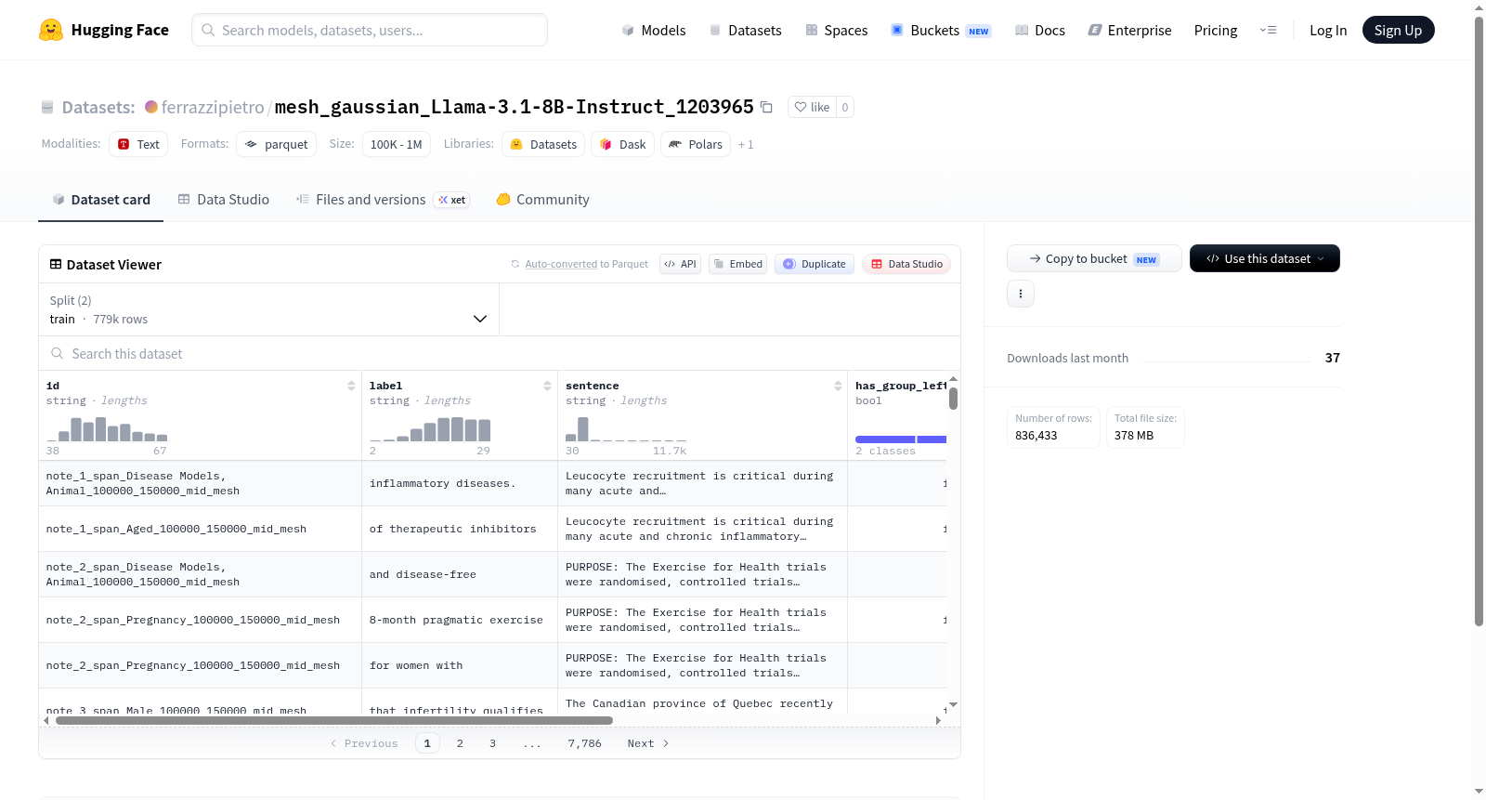This screenshot has width=1486, height=800.
Task: Open Enterprise in top navigation
Action: click(x=1129, y=30)
